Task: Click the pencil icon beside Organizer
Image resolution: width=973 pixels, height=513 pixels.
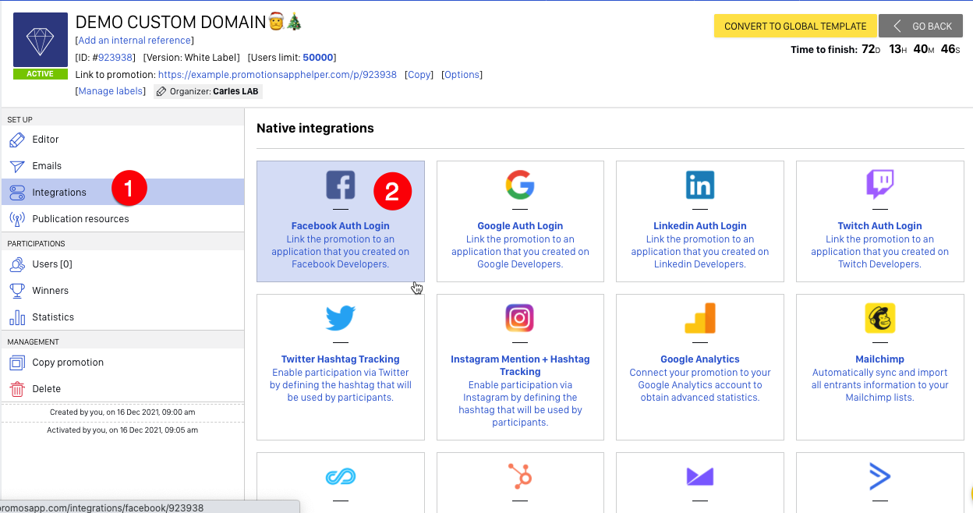Action: point(161,91)
